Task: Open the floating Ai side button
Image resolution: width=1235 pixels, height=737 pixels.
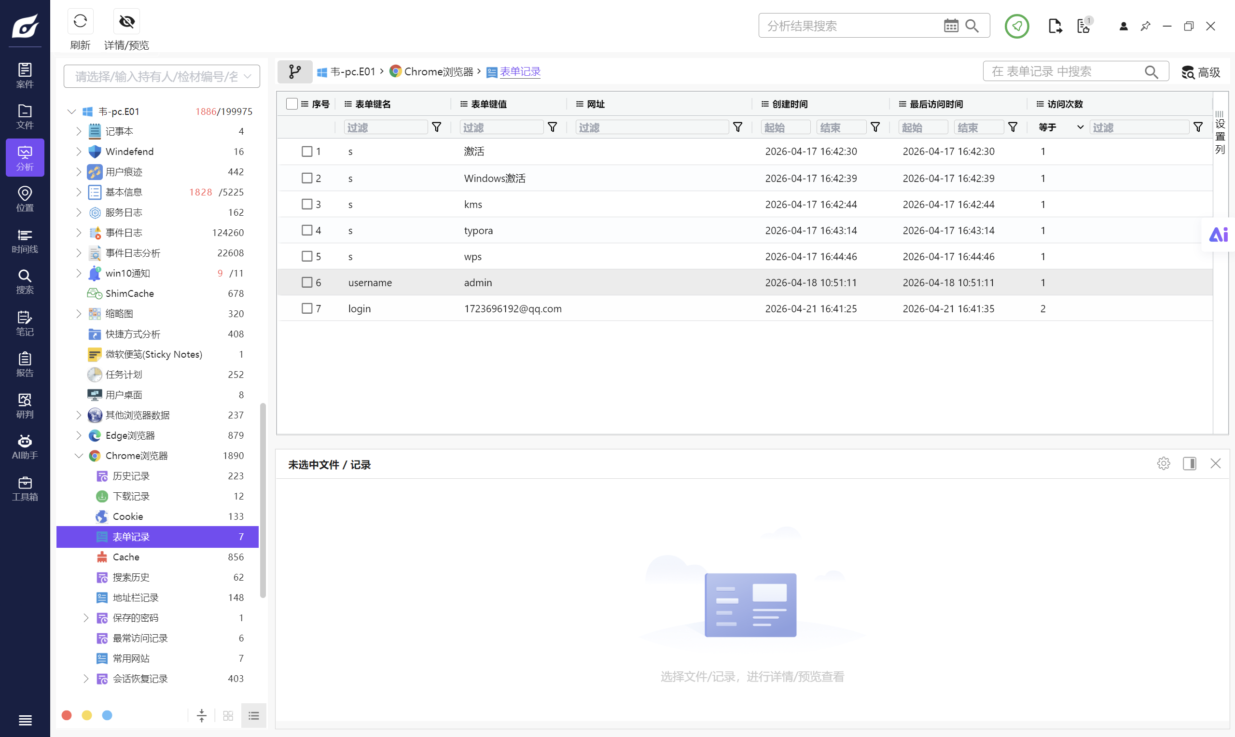Action: click(x=1219, y=235)
